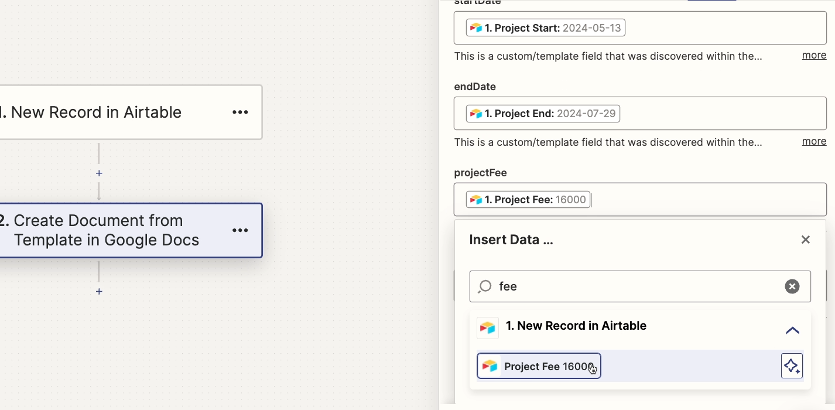Click the Insert Data search box containing 'fee'
835x410 pixels.
(x=640, y=286)
